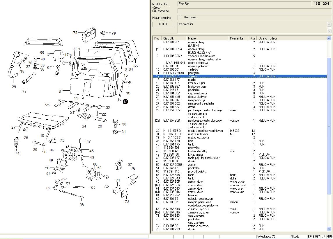Select row N 101 579 01 sroub
The image size is (333, 239).
click(x=240, y=131)
